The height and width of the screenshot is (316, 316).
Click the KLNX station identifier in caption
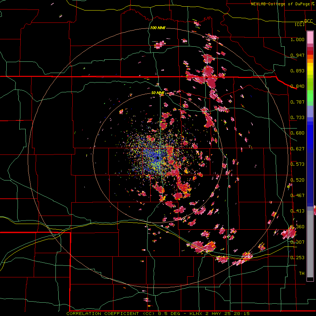click(196, 314)
